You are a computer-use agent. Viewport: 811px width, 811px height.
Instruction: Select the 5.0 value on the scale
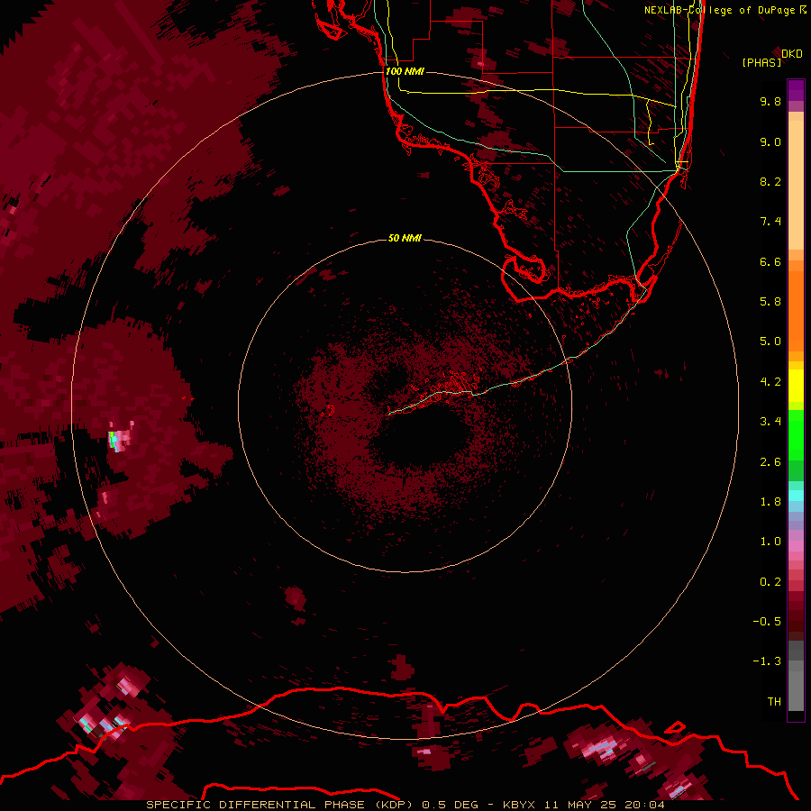(770, 342)
